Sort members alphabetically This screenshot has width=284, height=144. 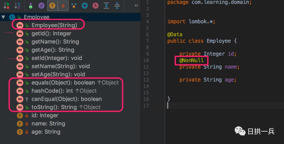(17, 6)
